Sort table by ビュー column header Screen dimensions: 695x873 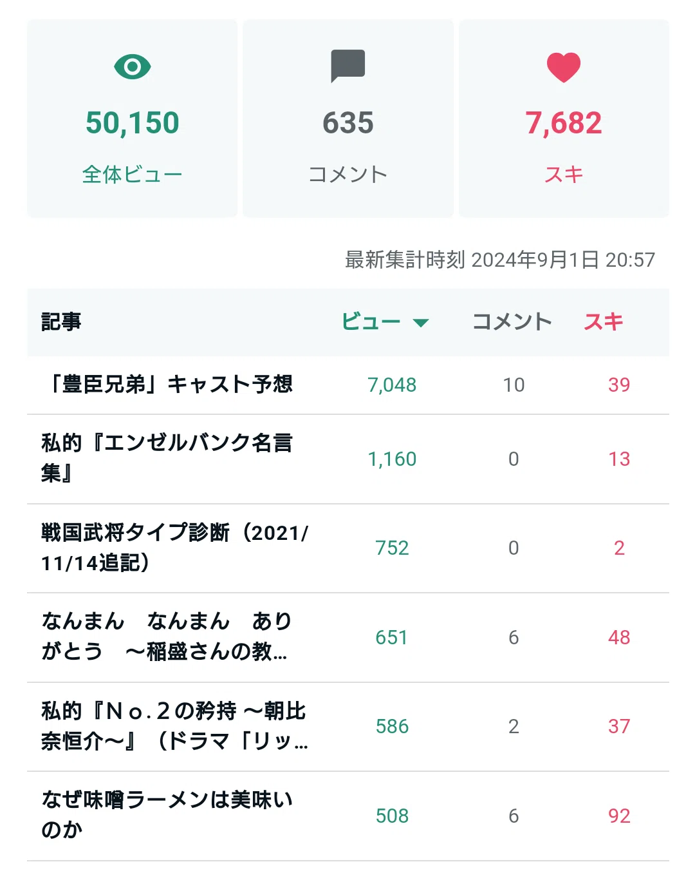371,321
